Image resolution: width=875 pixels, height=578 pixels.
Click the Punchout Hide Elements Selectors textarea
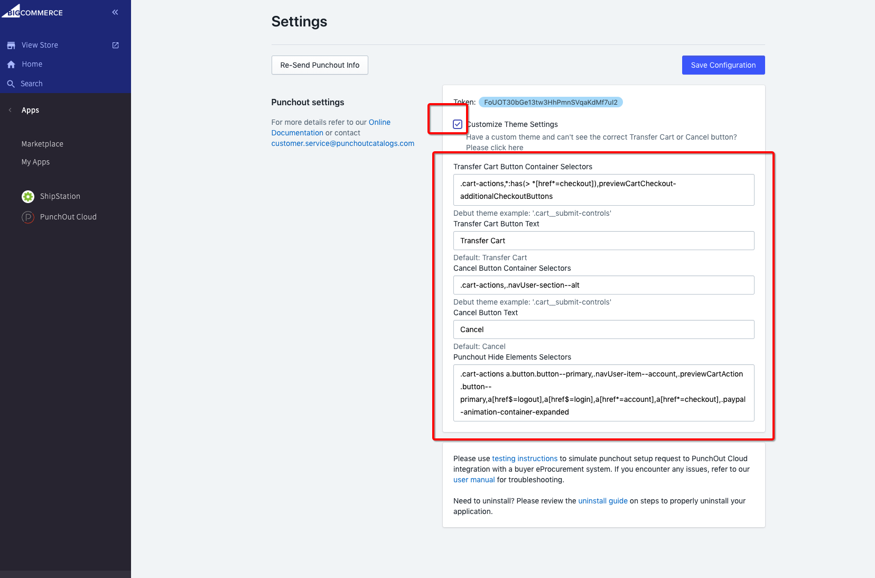point(603,393)
